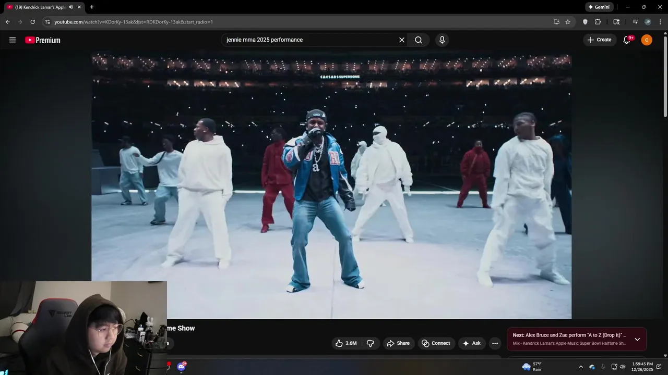The height and width of the screenshot is (375, 668).
Task: Open media controls music-note icon
Action: [x=635, y=22]
